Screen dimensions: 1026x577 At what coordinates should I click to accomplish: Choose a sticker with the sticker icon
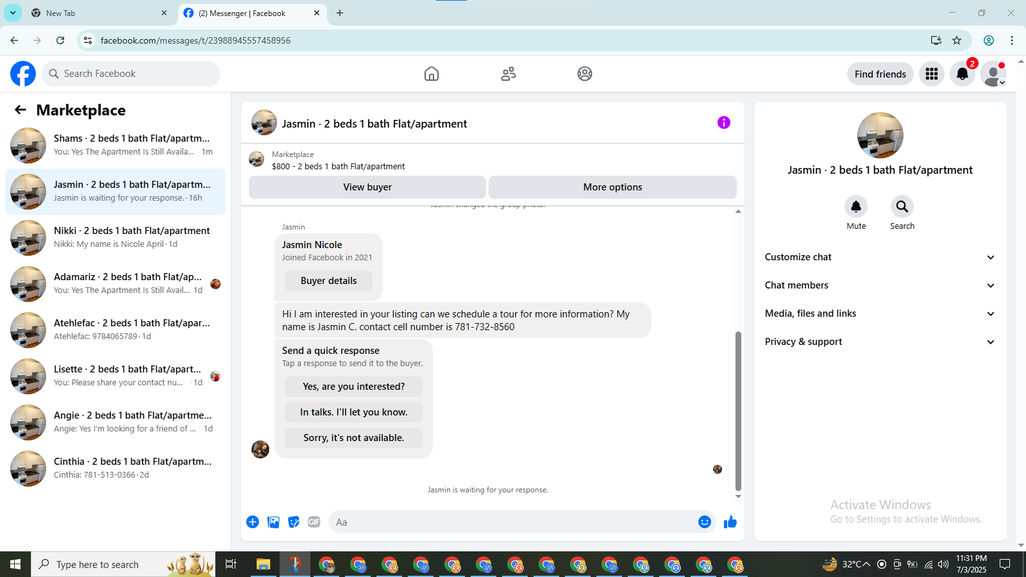coord(294,522)
